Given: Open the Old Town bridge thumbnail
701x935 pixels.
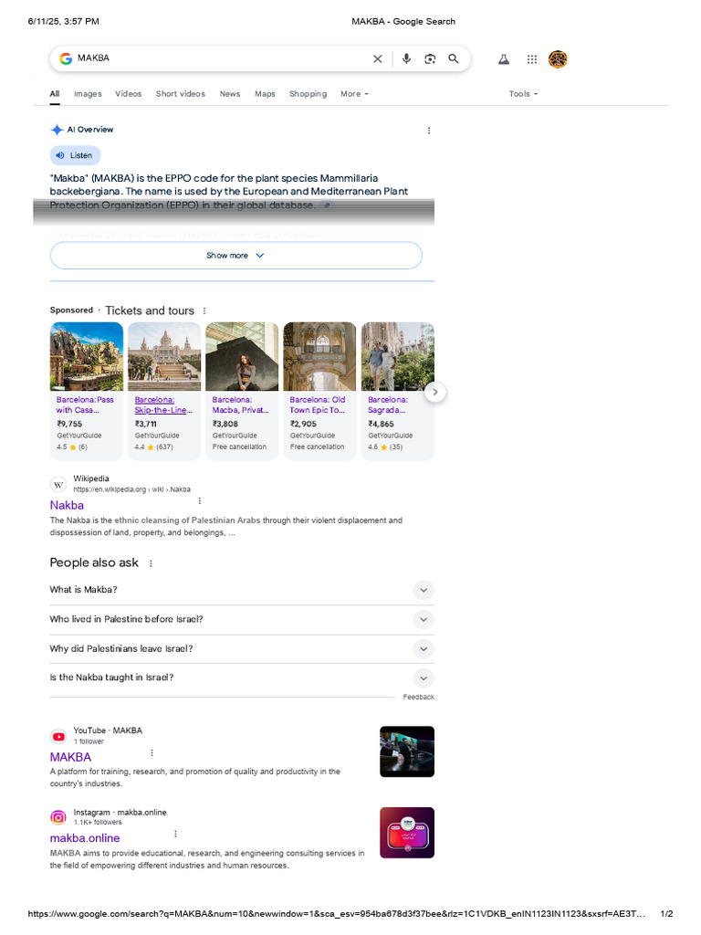Looking at the screenshot, I should (319, 357).
